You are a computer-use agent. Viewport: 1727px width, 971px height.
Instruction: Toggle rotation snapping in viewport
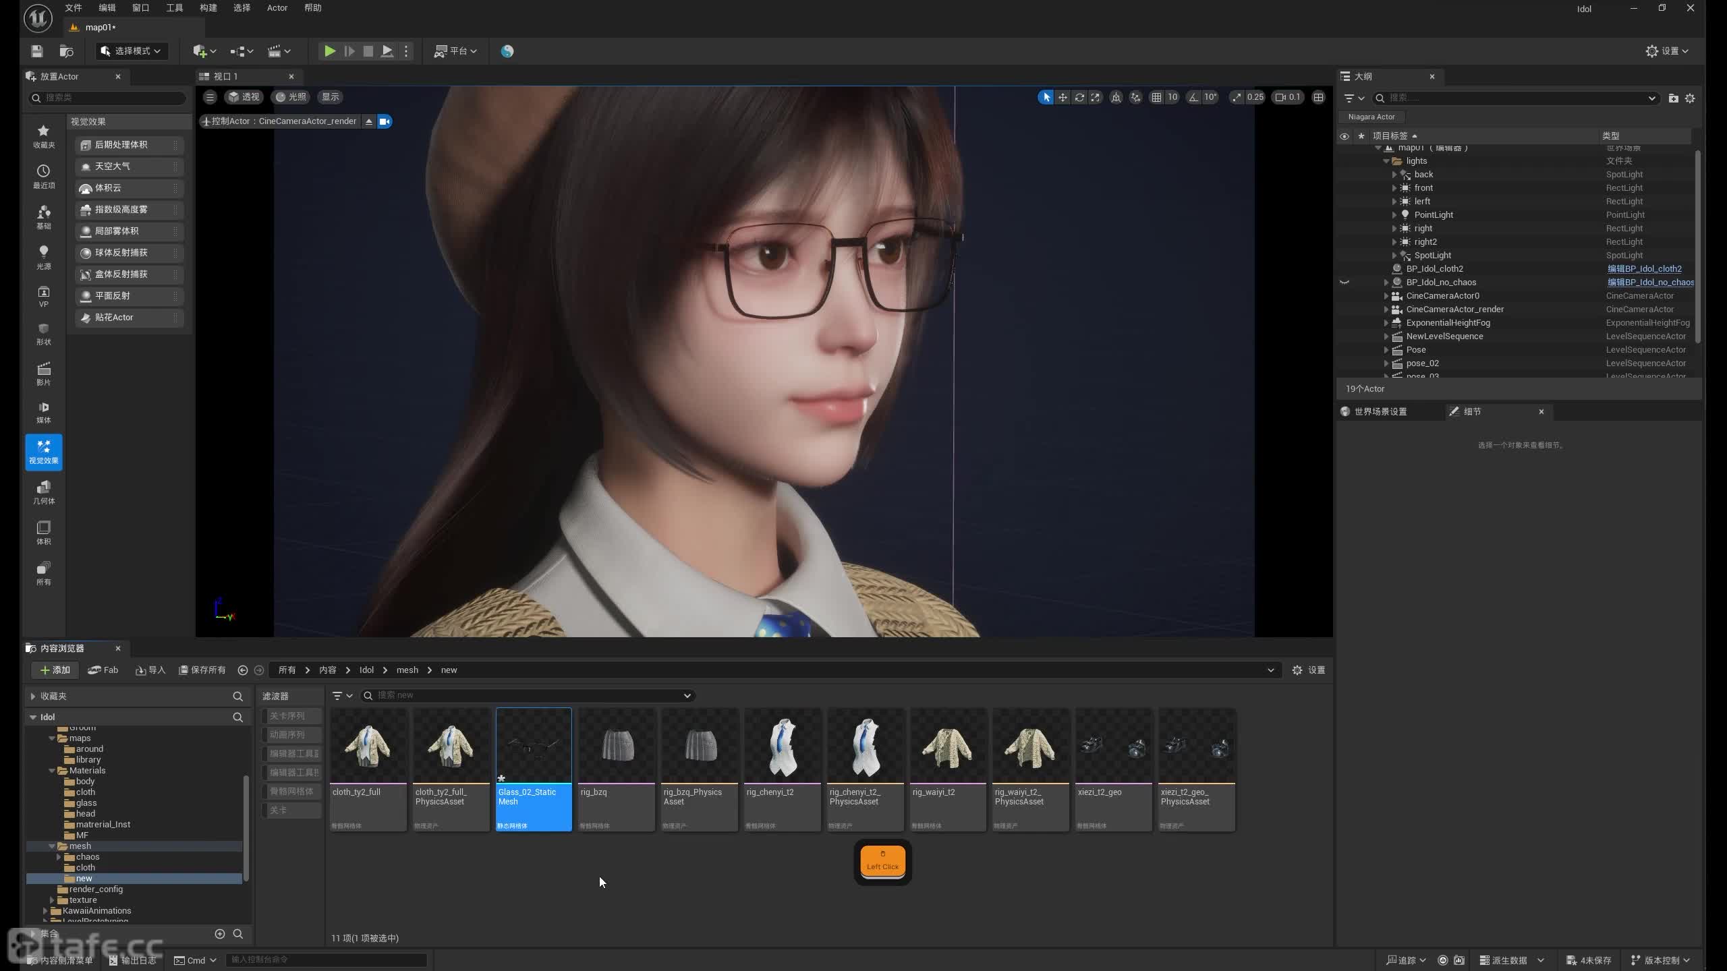[1193, 97]
